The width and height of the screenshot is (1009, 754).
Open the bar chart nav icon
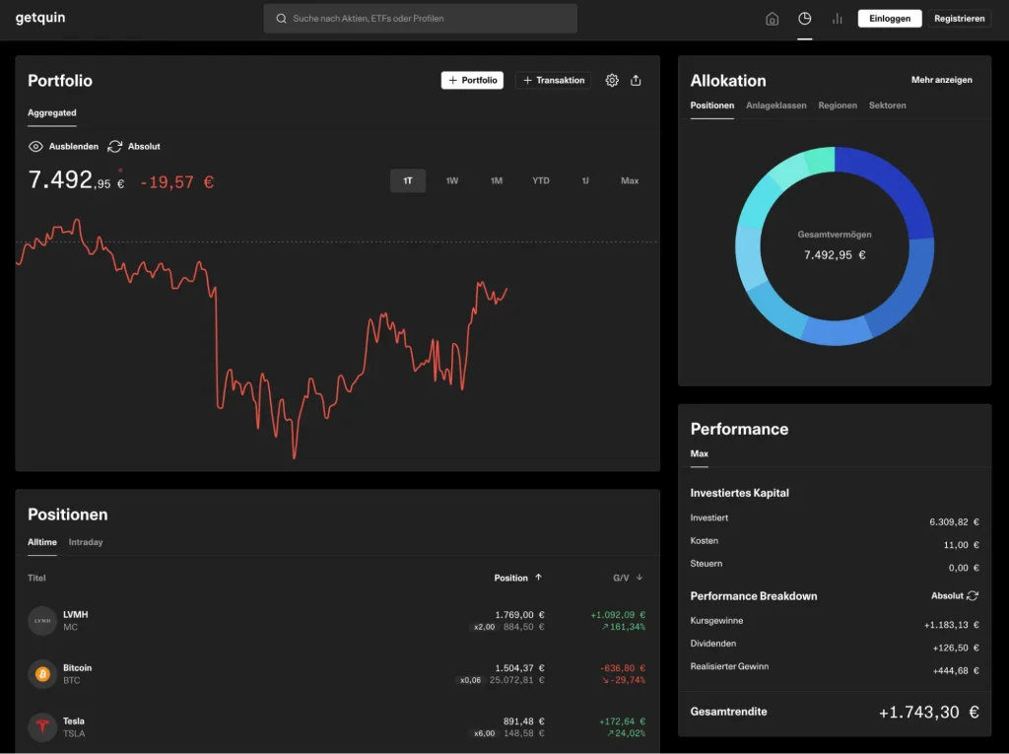coord(838,19)
